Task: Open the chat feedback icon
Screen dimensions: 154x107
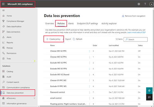Action: coord(149,97)
